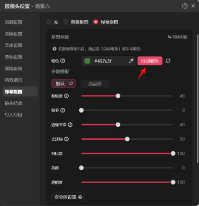The width and height of the screenshot is (199, 206).
Task: Click the 亮度 slider handle
Action: (x=81, y=168)
